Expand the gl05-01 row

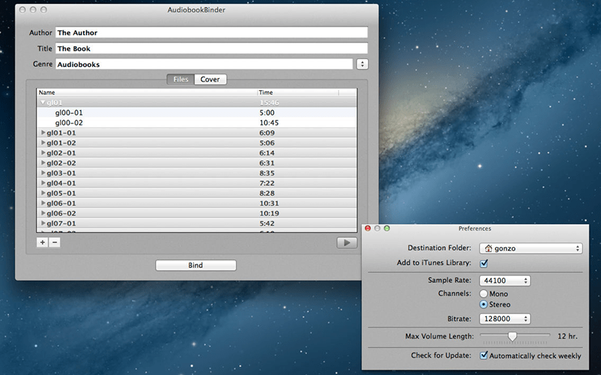(x=43, y=193)
